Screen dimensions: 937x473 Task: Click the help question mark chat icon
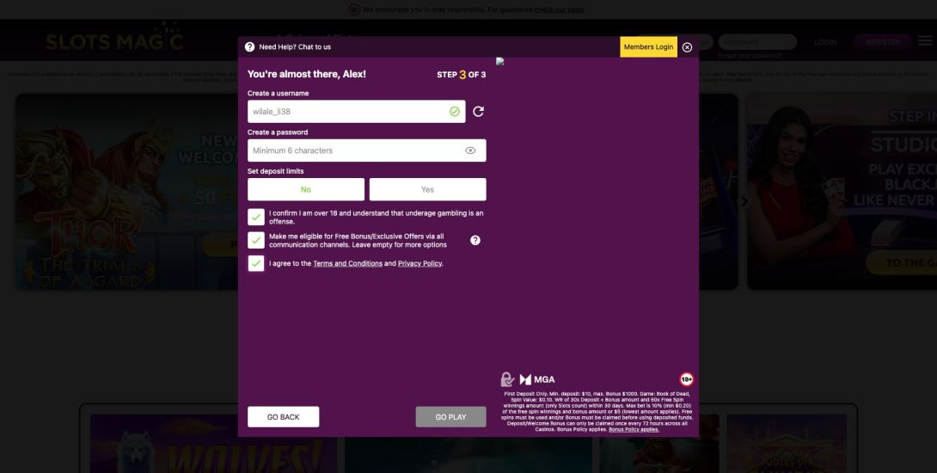[x=250, y=46]
